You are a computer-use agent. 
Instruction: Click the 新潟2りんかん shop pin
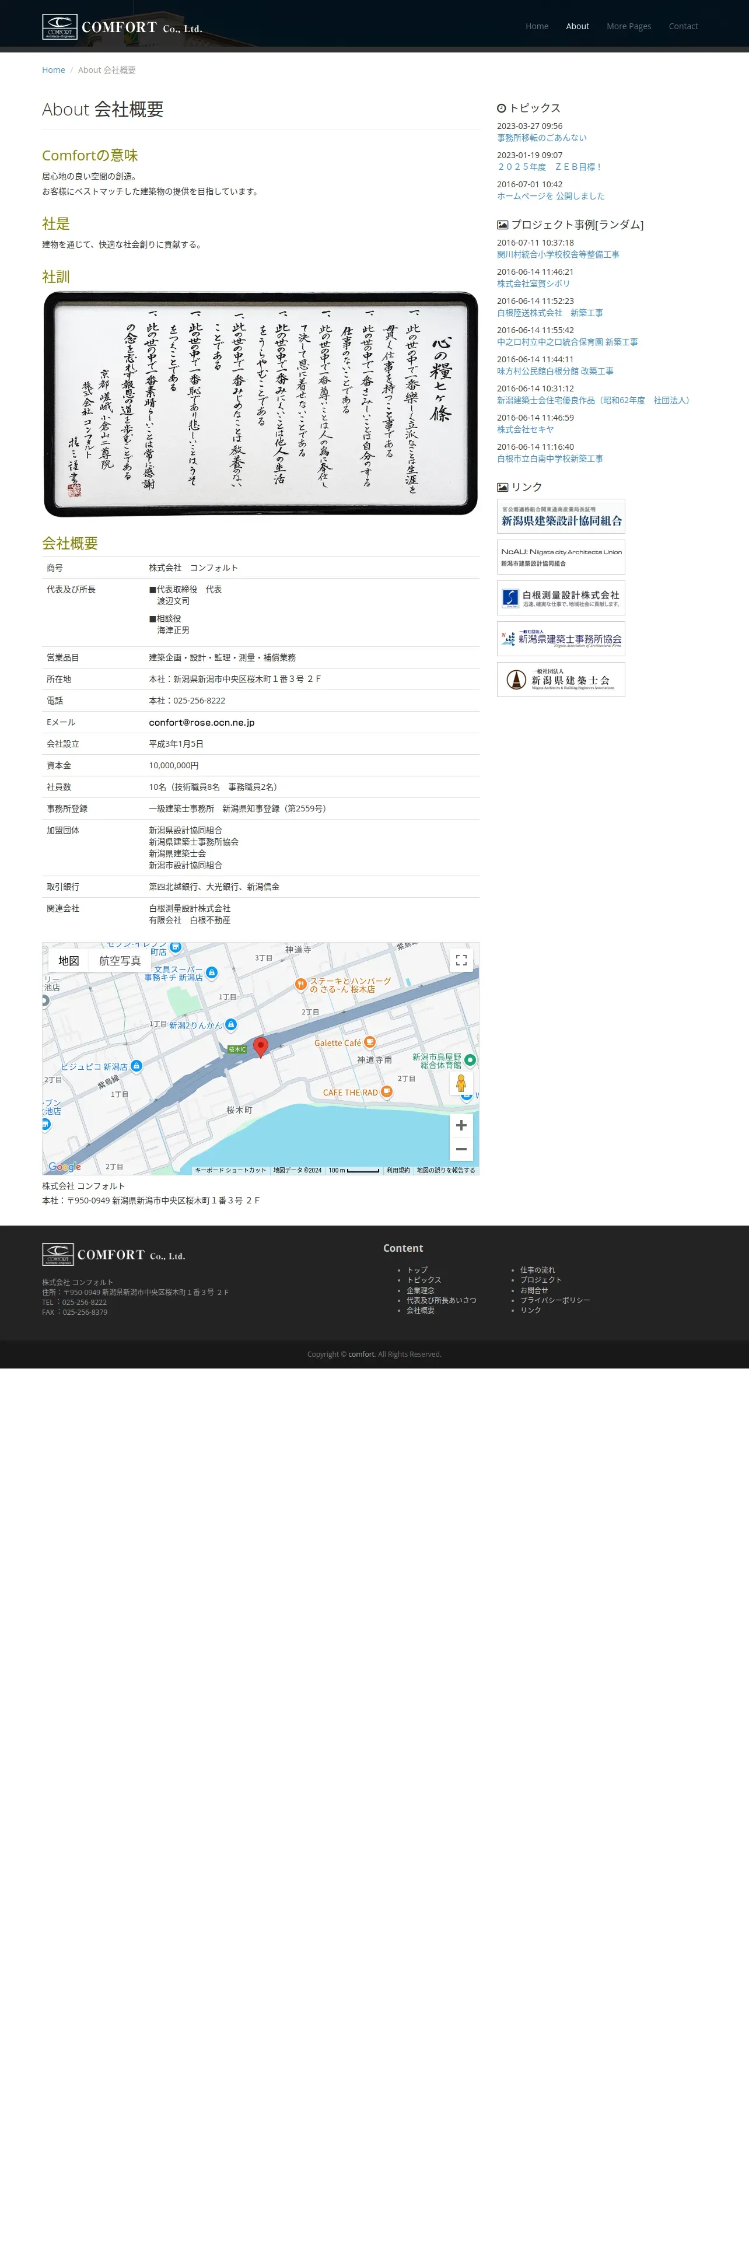coord(230,1025)
